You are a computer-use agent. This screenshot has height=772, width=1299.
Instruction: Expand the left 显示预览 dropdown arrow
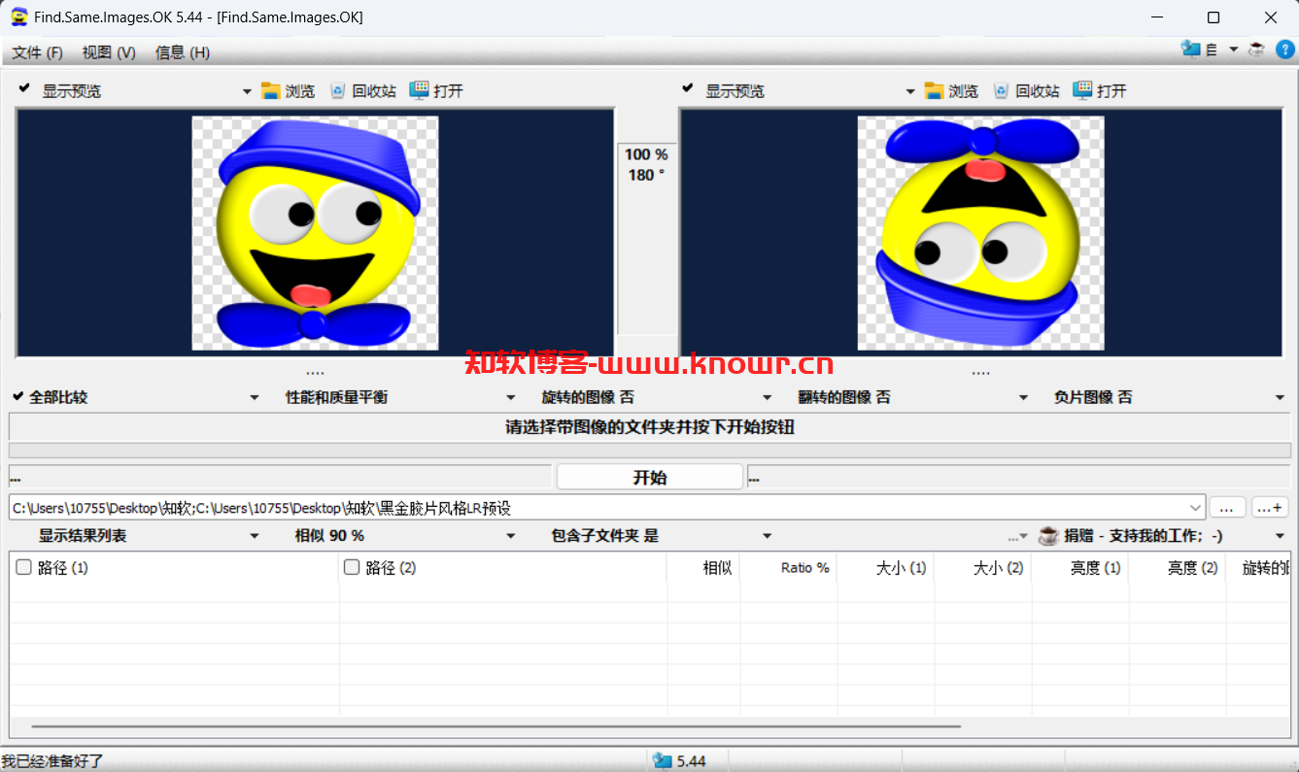(x=247, y=91)
